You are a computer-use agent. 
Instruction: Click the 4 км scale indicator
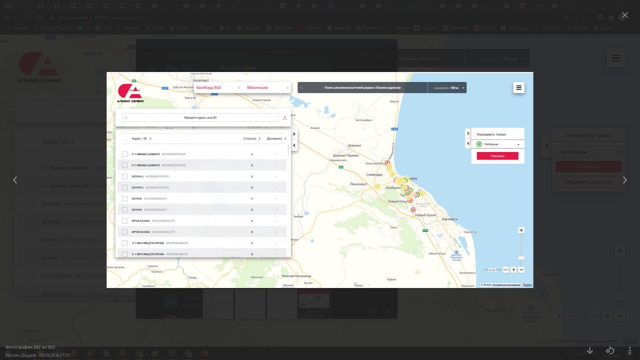tap(492, 270)
